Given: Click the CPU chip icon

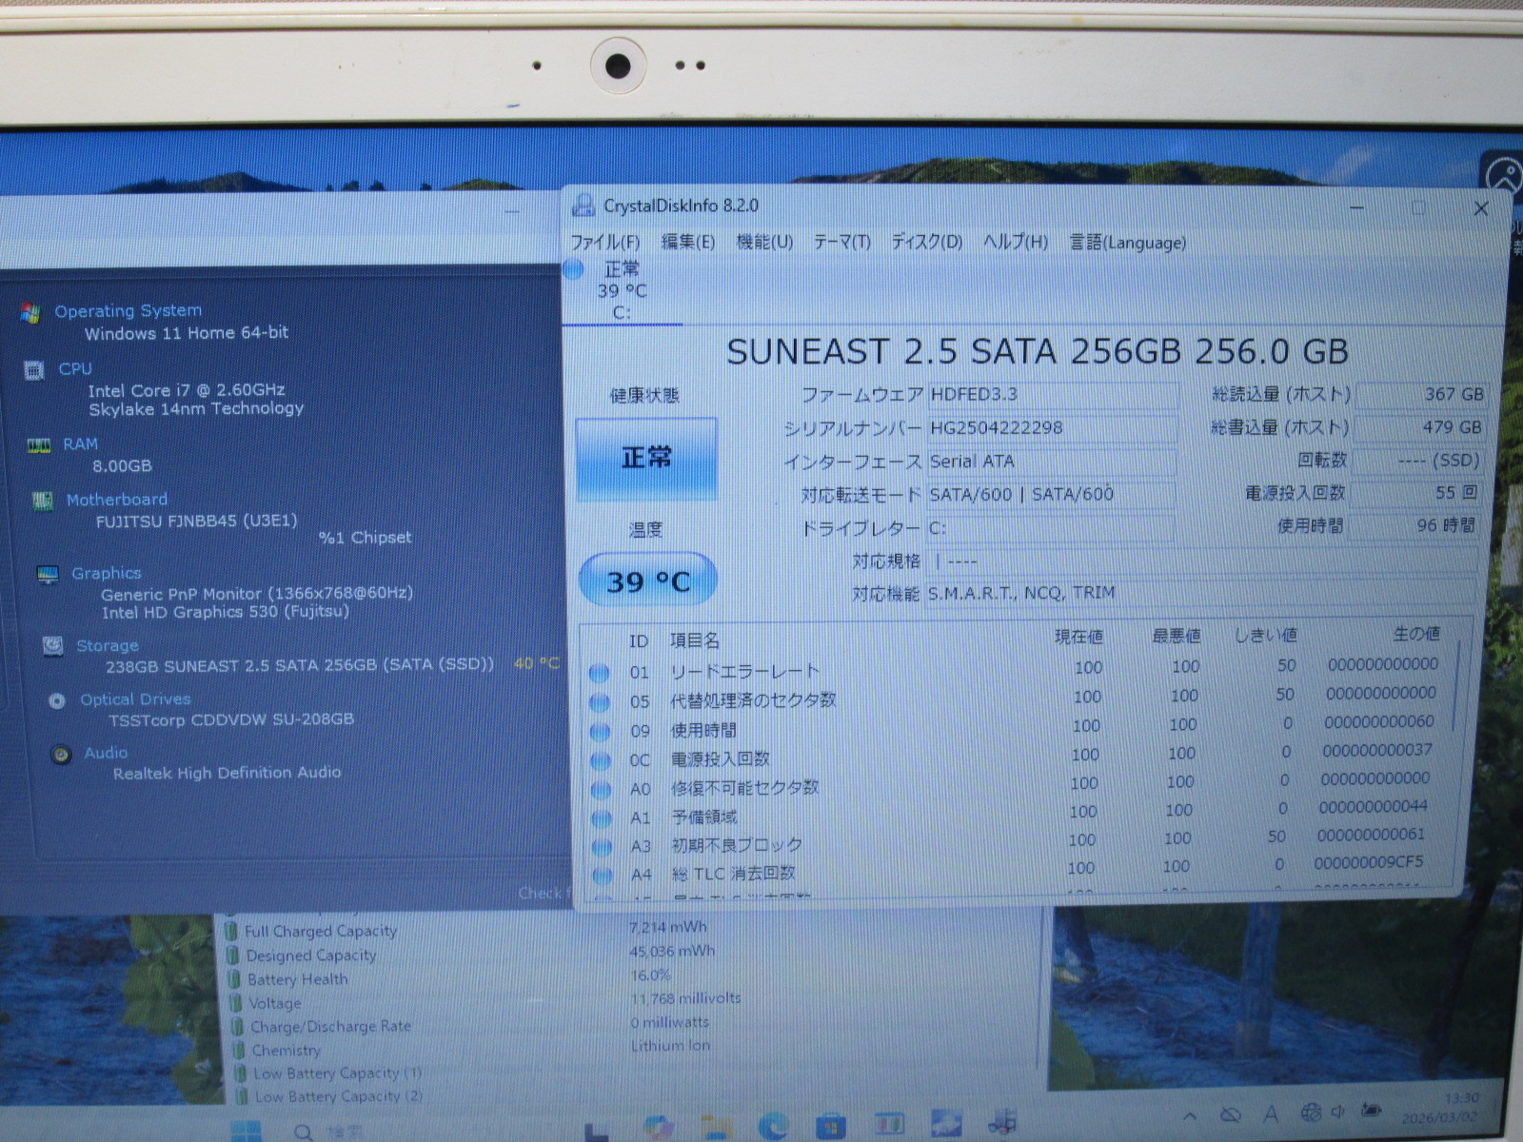Looking at the screenshot, I should point(34,370).
